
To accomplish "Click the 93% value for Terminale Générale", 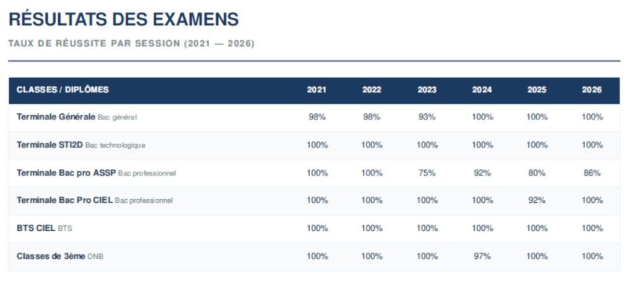I will tap(427, 117).
